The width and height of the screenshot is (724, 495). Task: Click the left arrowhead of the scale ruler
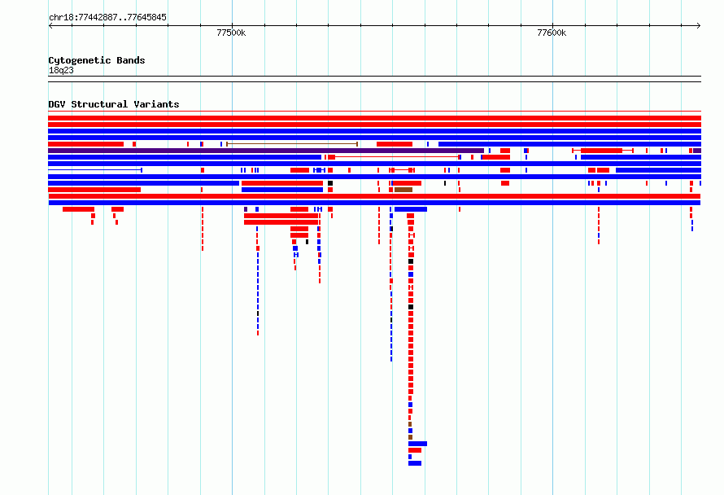50,26
